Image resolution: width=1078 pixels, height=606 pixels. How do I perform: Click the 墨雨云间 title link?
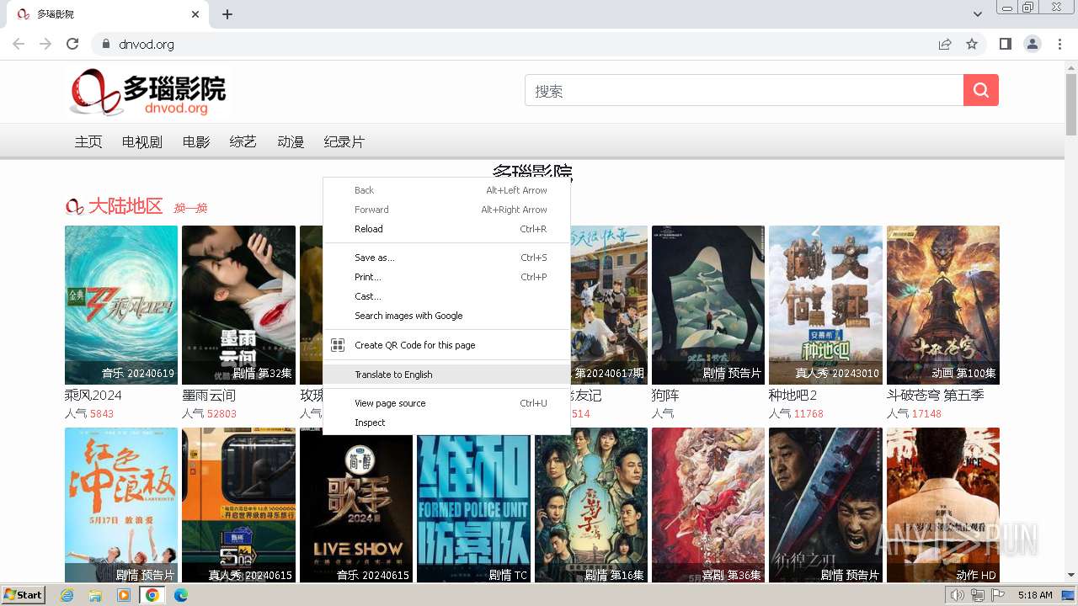click(x=209, y=396)
